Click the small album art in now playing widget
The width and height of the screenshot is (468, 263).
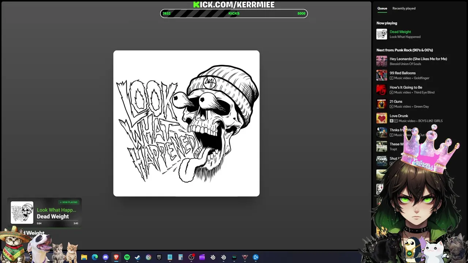tap(22, 213)
